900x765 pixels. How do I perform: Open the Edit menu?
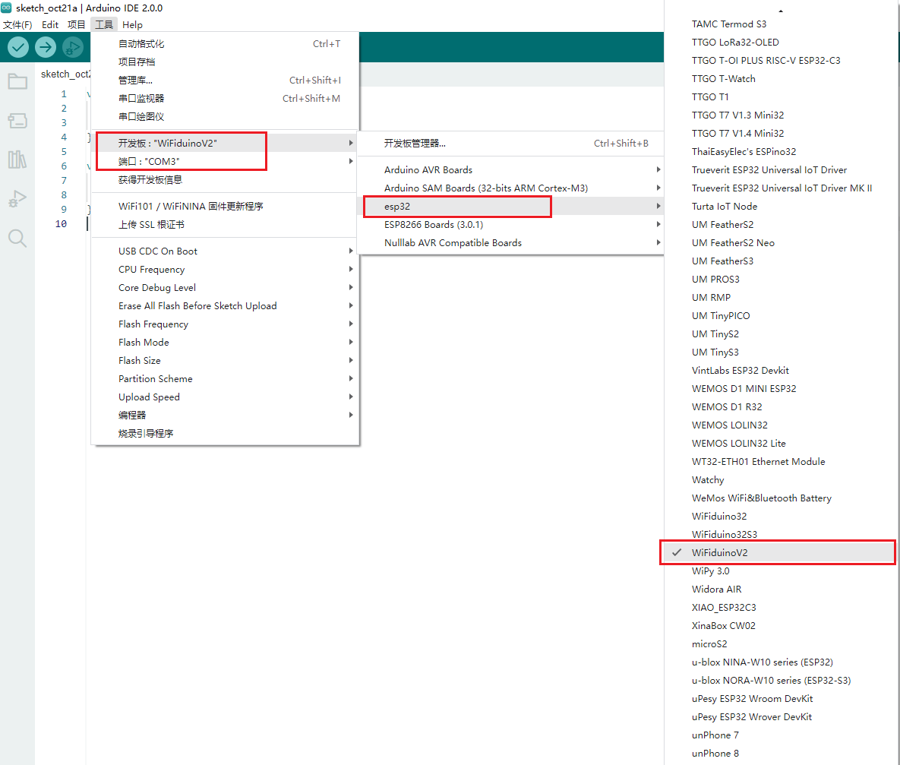[50, 24]
